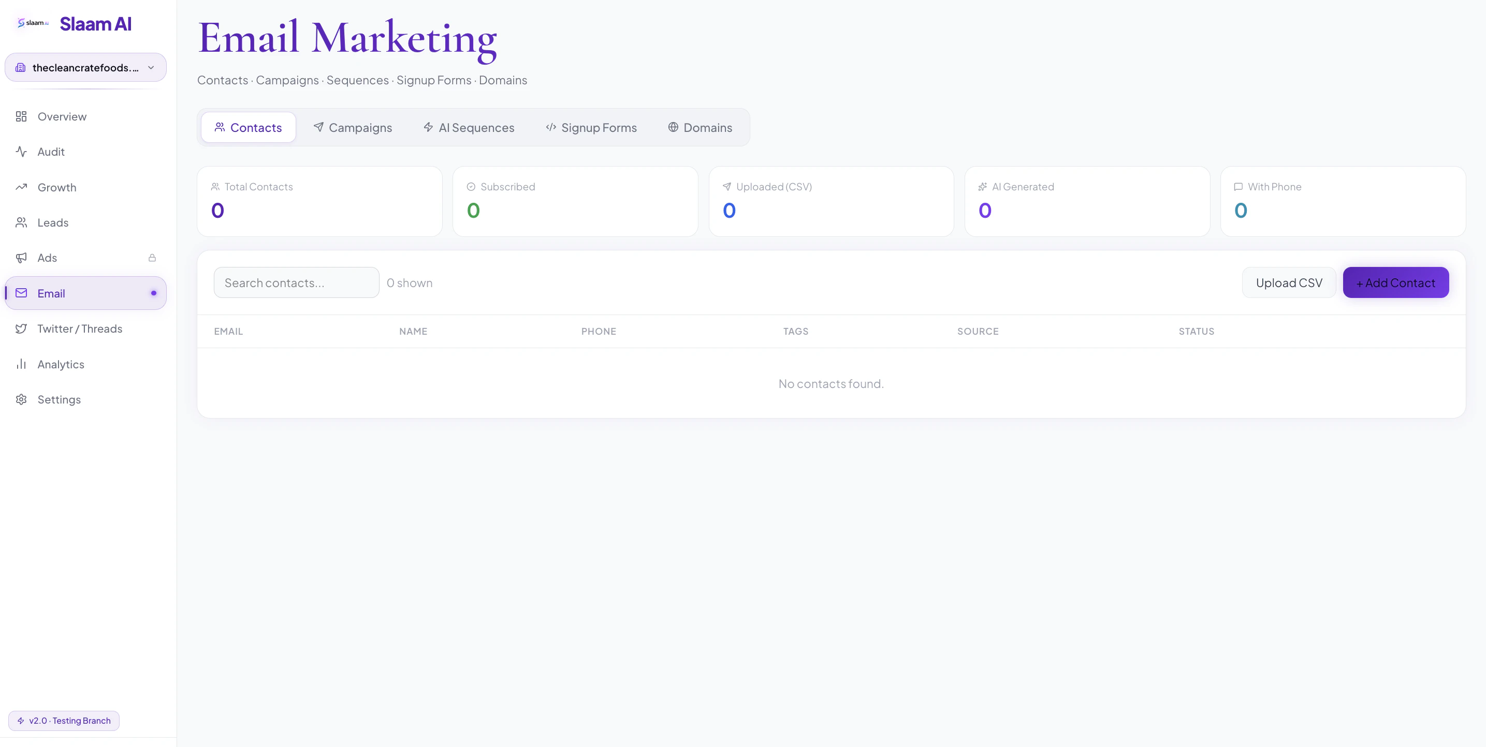Image resolution: width=1486 pixels, height=747 pixels.
Task: Click the Growth trending arrow icon
Action: 21,187
